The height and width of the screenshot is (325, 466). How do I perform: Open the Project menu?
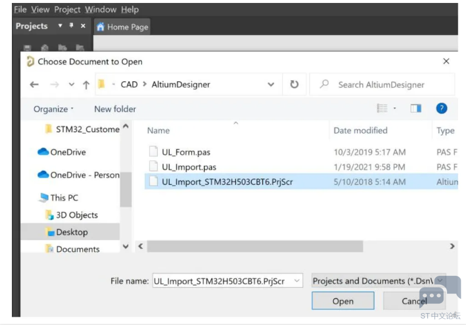pos(67,9)
